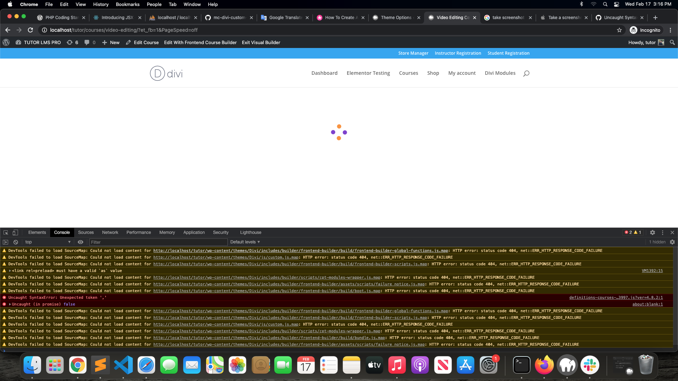Switch to the Network panel in DevTools

110,232
